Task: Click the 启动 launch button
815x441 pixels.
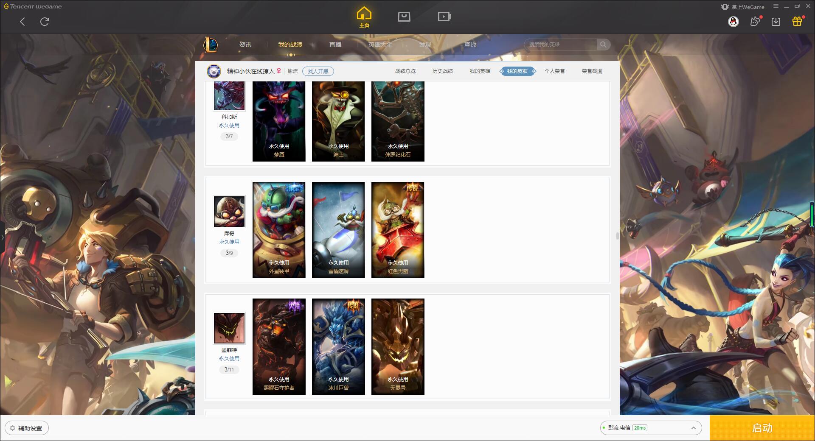Action: pos(762,428)
